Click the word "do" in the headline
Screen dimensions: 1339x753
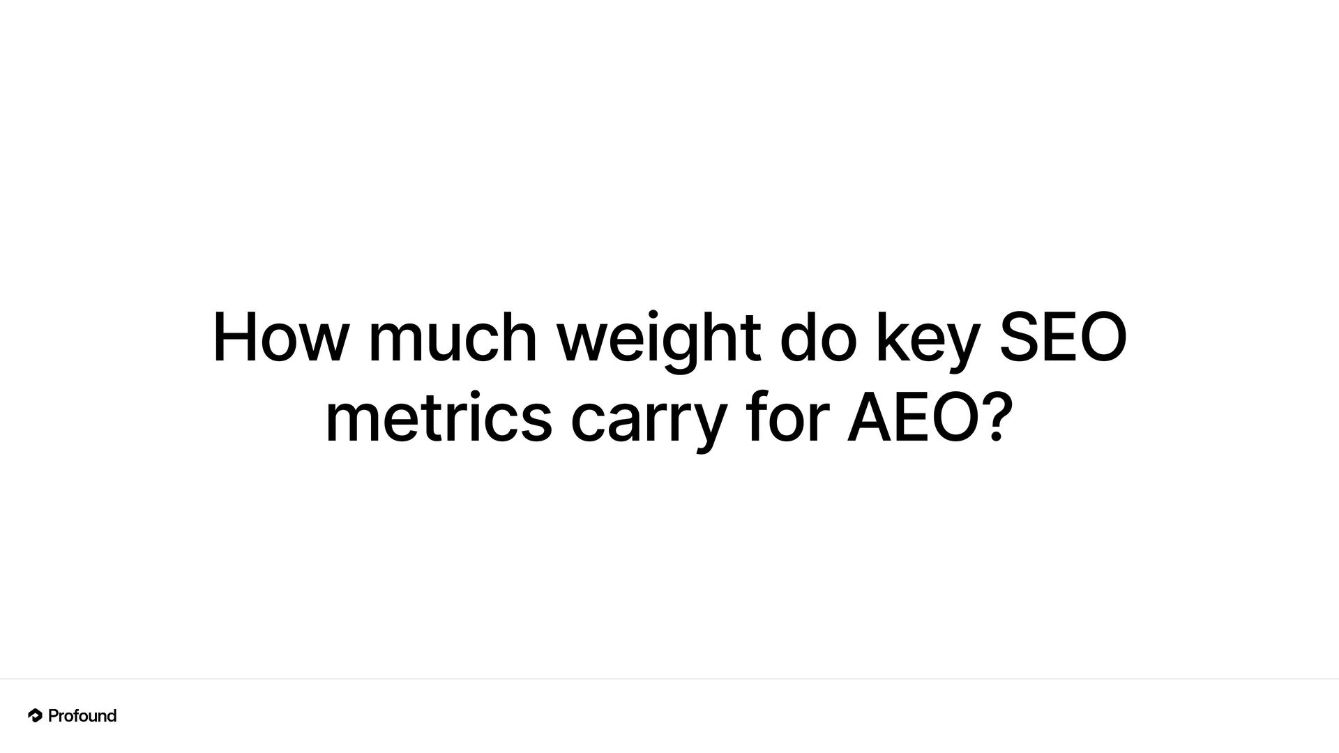817,338
